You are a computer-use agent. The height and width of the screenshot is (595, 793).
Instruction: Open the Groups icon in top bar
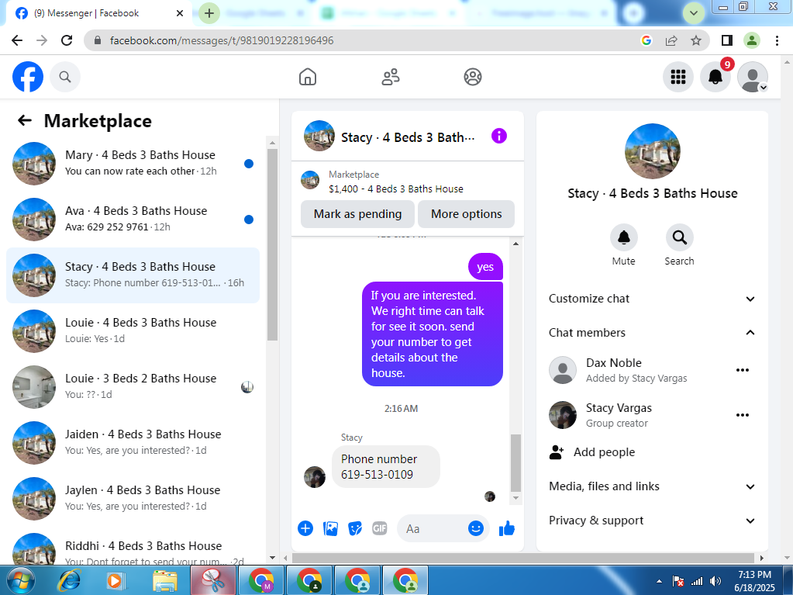[x=473, y=77]
